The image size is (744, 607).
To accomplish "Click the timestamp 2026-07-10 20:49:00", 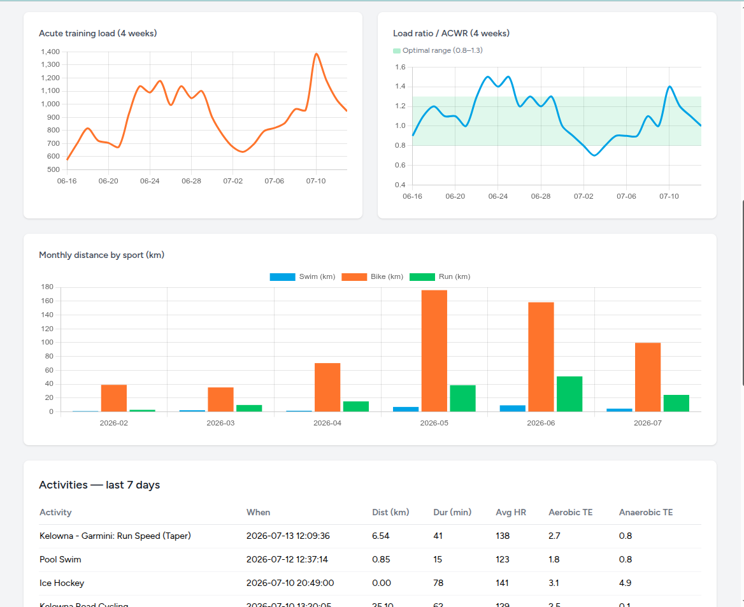I will (290, 583).
